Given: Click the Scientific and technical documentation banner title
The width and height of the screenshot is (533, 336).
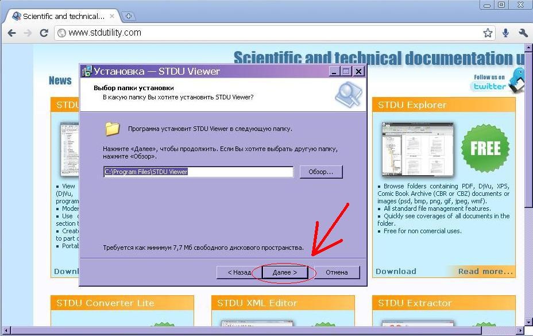Looking at the screenshot, I should (379, 58).
